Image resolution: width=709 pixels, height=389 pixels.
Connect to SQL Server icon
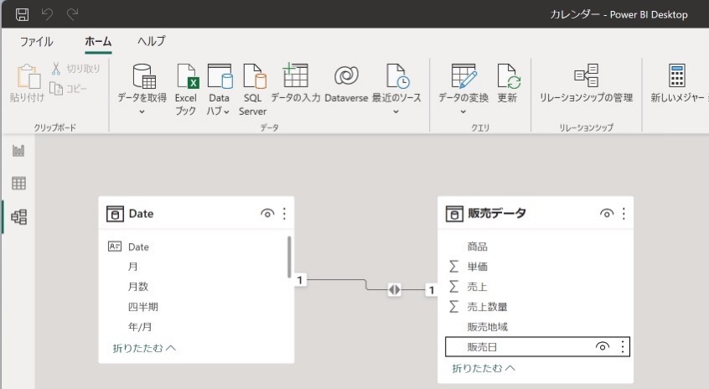point(254,76)
